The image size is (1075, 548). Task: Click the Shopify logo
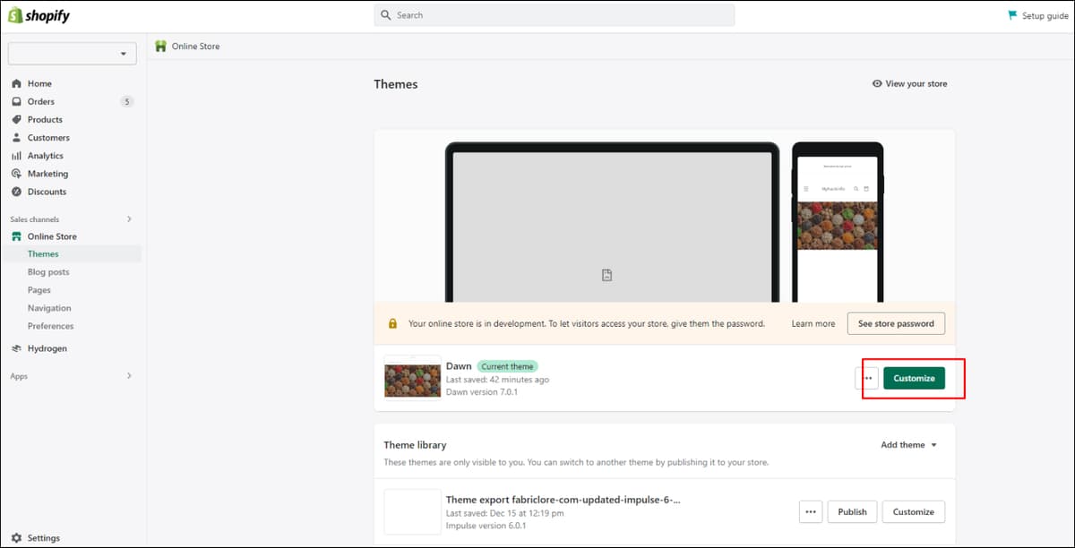(x=39, y=15)
